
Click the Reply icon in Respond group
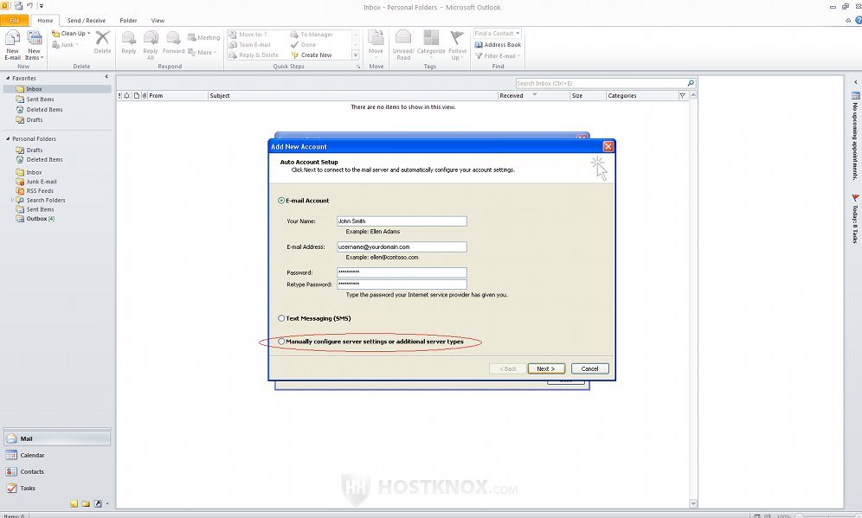click(x=129, y=38)
